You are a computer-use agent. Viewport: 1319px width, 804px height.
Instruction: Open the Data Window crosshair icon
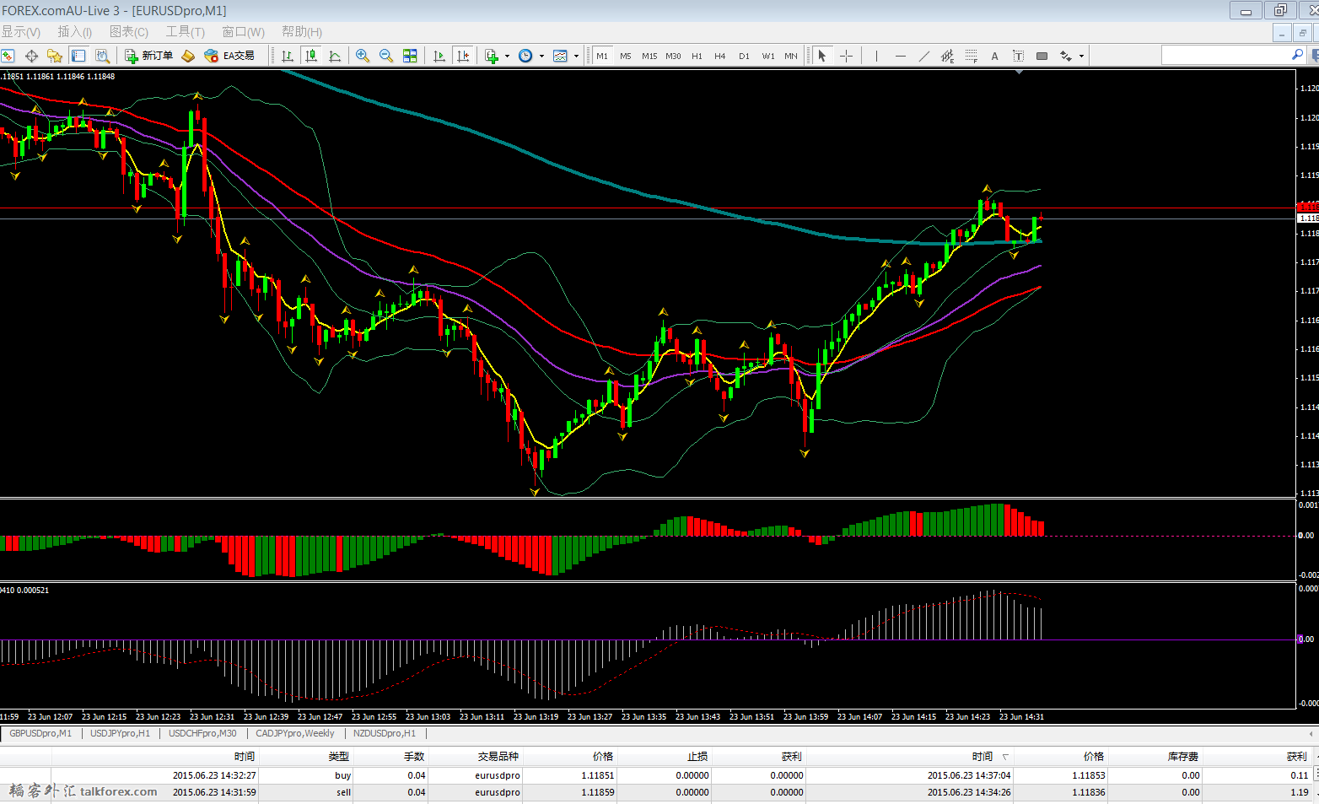click(31, 56)
